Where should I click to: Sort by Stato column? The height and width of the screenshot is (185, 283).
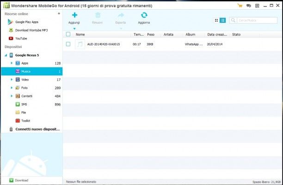click(236, 35)
